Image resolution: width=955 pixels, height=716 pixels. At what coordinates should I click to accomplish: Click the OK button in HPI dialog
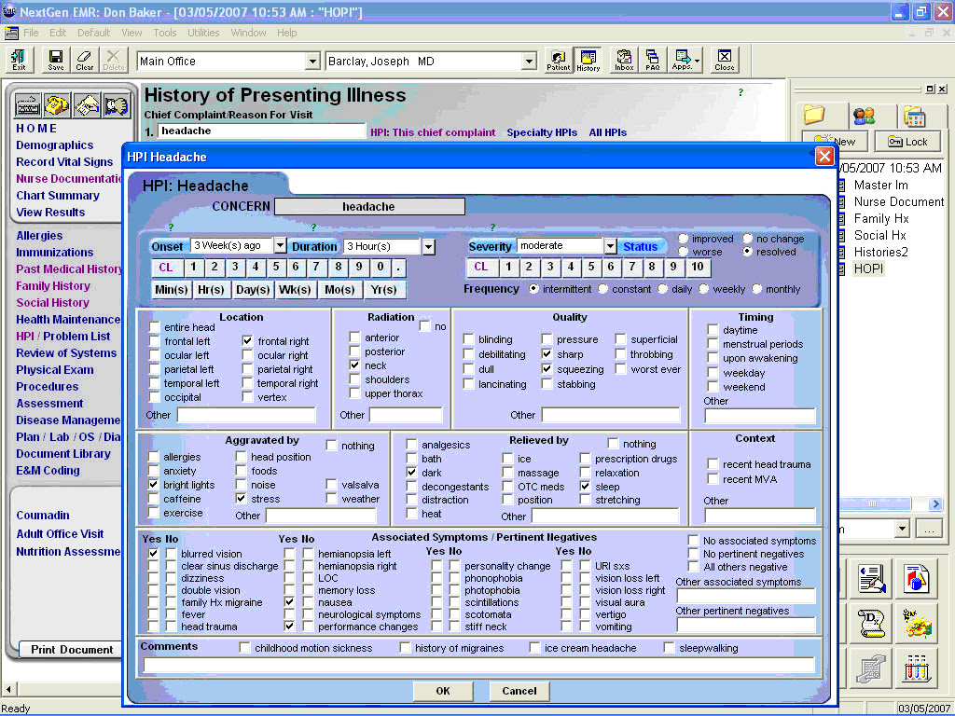[x=443, y=691]
